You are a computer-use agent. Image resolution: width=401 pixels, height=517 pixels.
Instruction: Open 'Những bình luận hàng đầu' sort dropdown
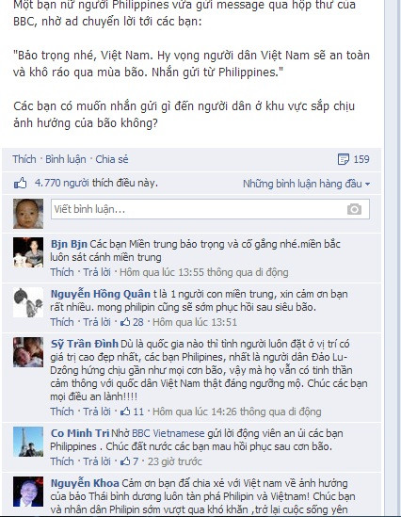click(x=306, y=184)
